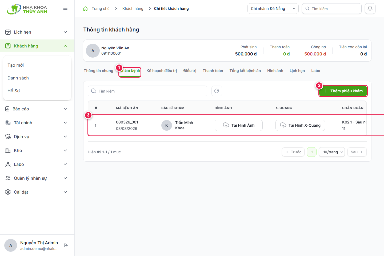Image resolution: width=384 pixels, height=256 pixels.
Task: Click the home icon in breadcrumb
Action: pos(85,9)
